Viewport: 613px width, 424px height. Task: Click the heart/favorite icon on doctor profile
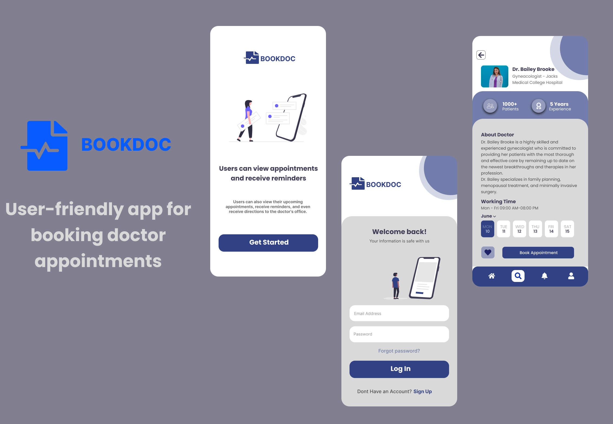point(488,252)
